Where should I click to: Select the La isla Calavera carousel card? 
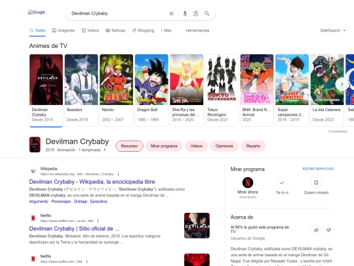pyautogui.click(x=327, y=90)
